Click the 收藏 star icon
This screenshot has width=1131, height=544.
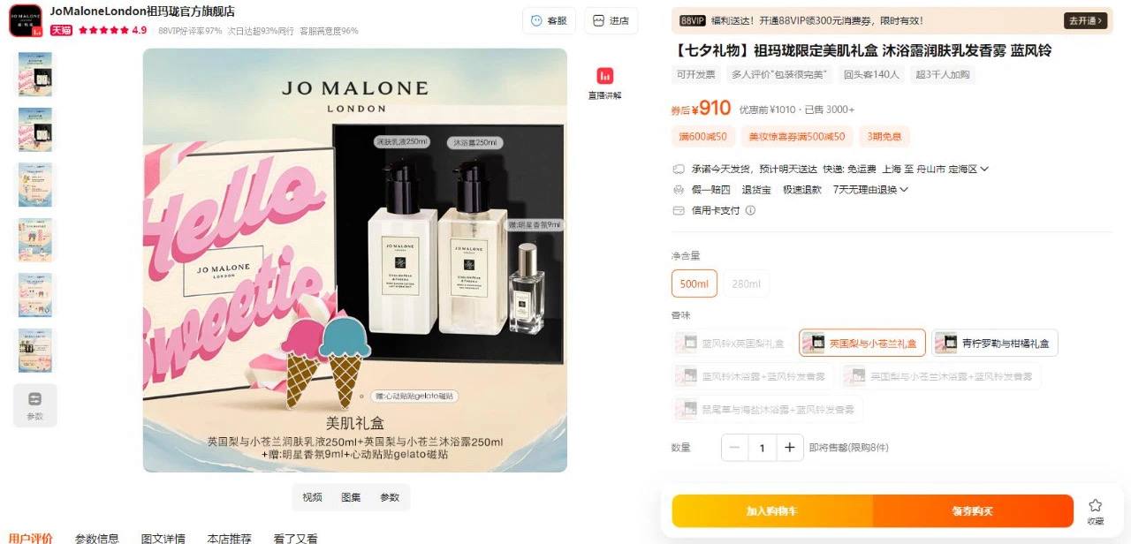coord(1095,505)
